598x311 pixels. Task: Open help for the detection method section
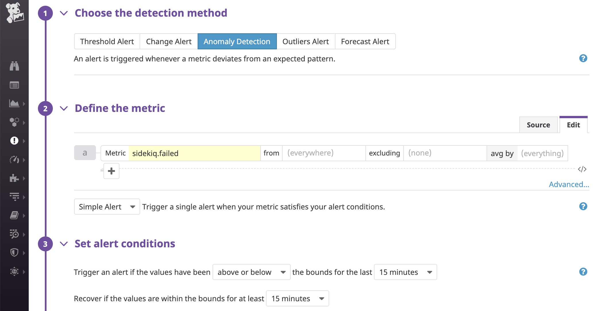tap(583, 59)
